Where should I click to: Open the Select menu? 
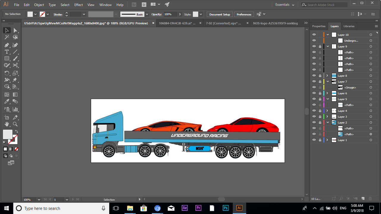pos(65,5)
